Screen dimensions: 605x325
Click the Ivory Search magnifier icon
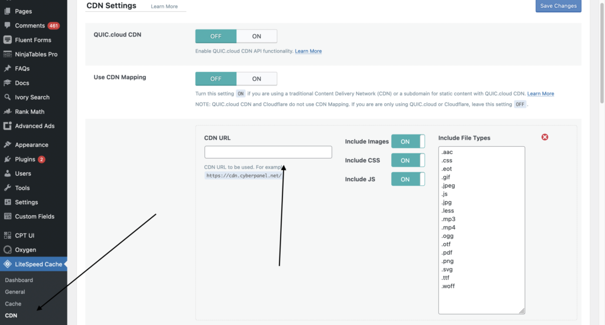[7, 97]
